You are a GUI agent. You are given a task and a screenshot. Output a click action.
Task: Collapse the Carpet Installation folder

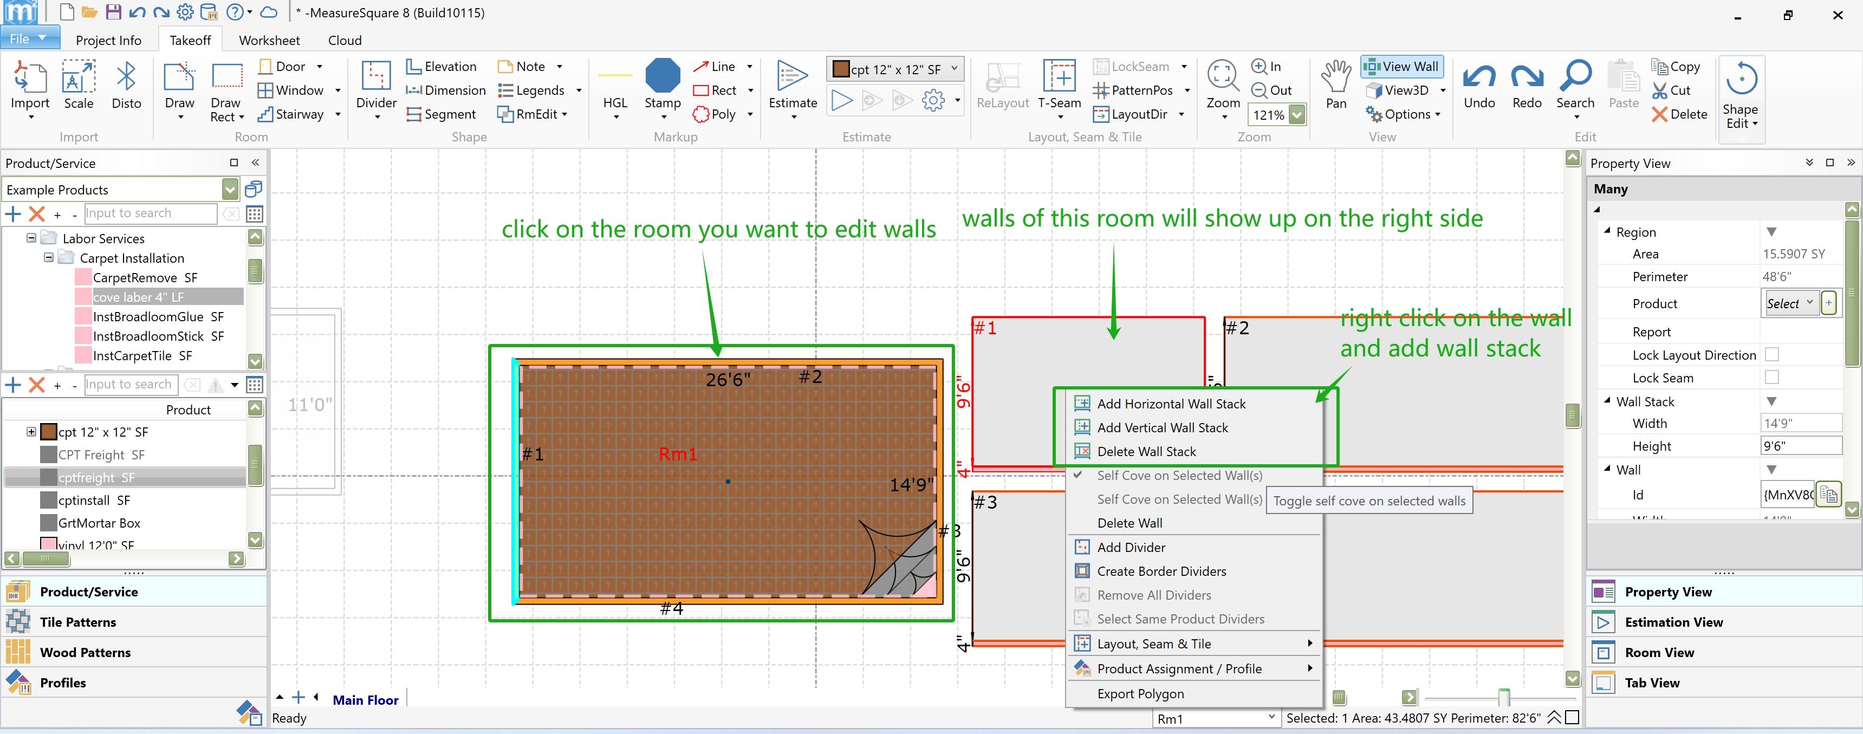[48, 257]
